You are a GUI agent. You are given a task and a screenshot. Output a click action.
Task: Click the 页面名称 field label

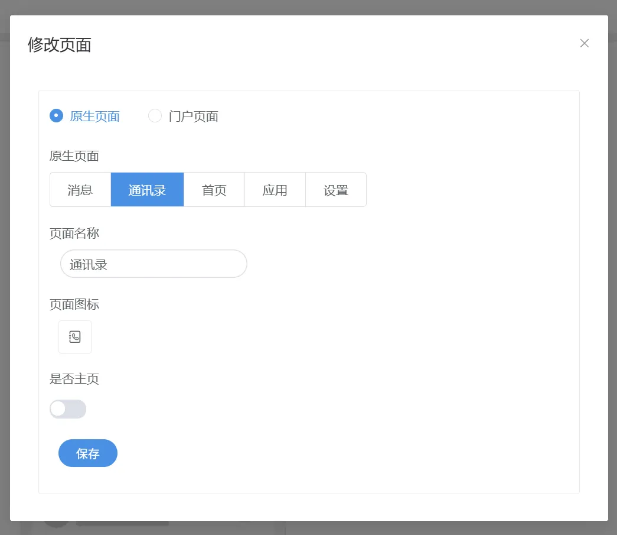point(74,234)
